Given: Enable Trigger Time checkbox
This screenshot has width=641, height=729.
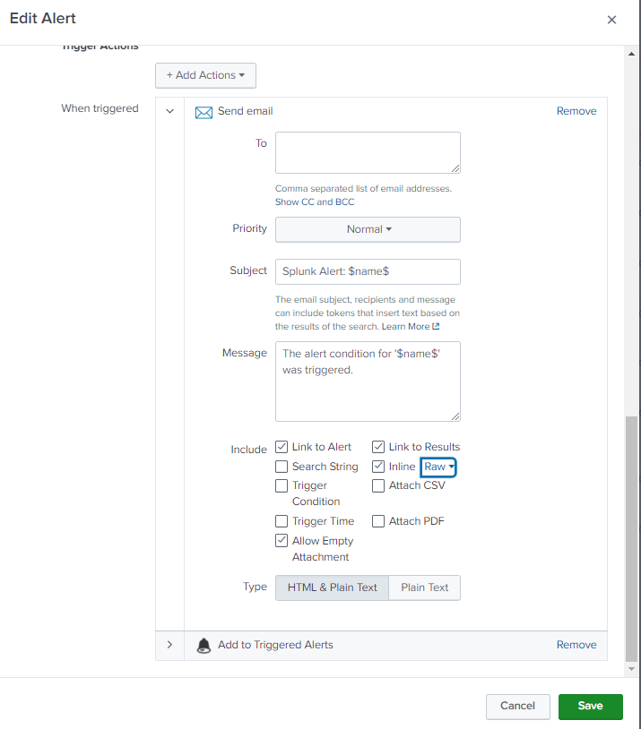Looking at the screenshot, I should coord(282,521).
